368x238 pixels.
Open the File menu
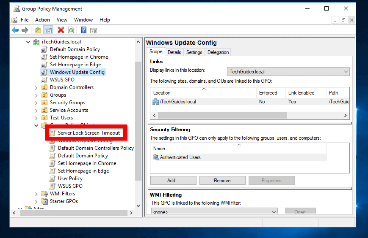(25, 20)
